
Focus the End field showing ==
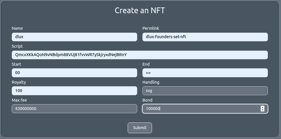(205, 73)
